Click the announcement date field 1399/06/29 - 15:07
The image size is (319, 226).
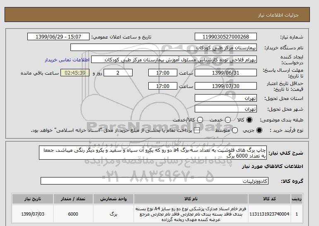(x=58, y=36)
